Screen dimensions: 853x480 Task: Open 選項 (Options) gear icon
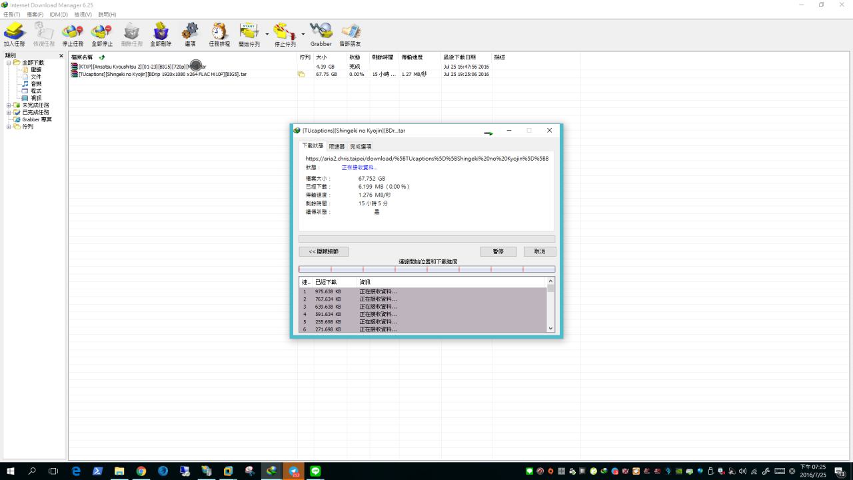coord(190,34)
